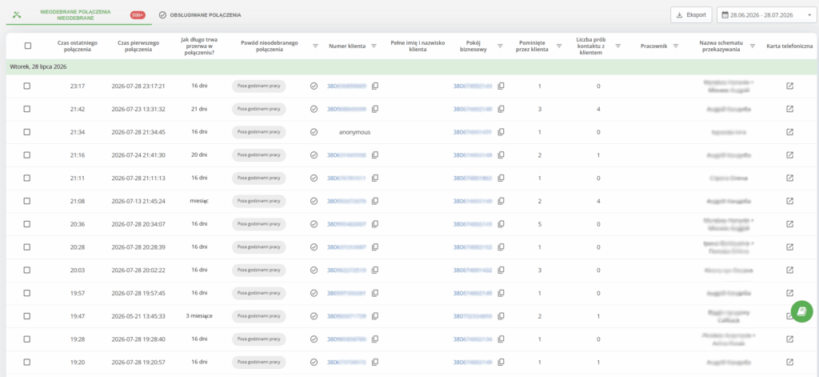Viewport: 819px width, 377px height.
Task: Mark the 19:57 call as handled
Action: pyautogui.click(x=314, y=293)
